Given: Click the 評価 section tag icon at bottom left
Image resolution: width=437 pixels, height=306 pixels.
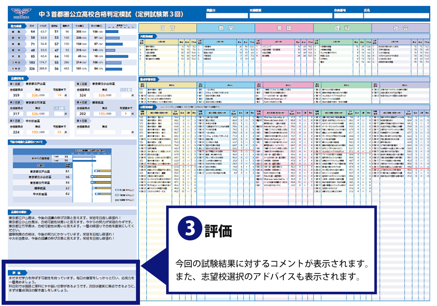Looking at the screenshot, I should [x=16, y=272].
